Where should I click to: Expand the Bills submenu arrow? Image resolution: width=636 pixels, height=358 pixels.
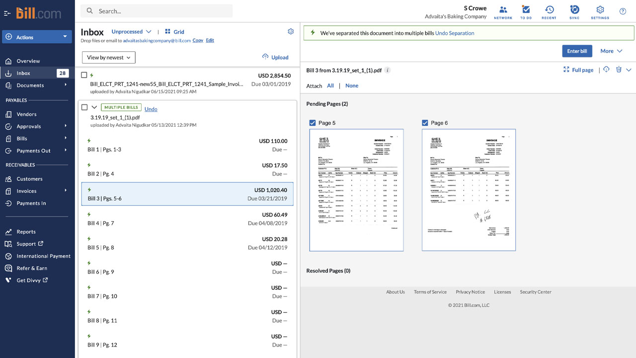click(x=66, y=138)
